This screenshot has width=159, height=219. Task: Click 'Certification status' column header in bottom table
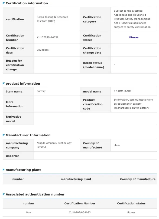point(131,203)
